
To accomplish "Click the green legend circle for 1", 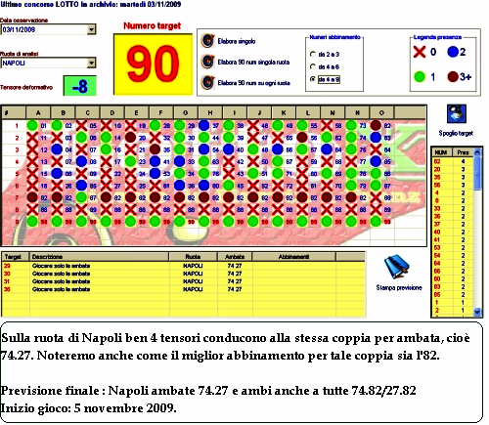I will pos(420,77).
